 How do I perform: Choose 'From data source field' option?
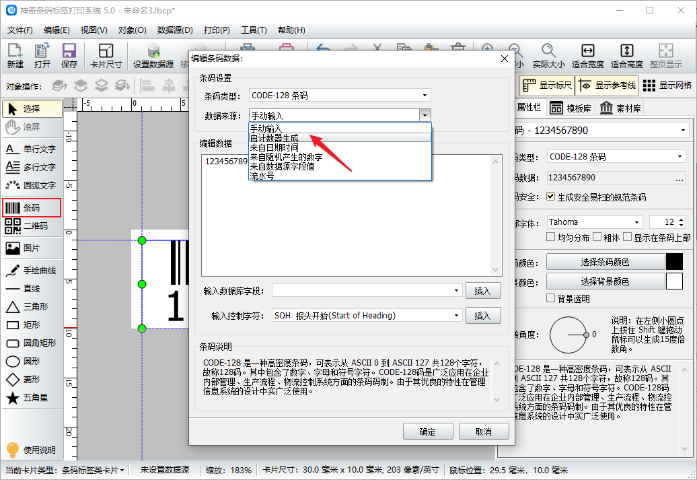coord(340,166)
